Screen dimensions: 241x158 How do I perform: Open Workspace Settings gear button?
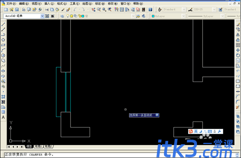[47, 16]
